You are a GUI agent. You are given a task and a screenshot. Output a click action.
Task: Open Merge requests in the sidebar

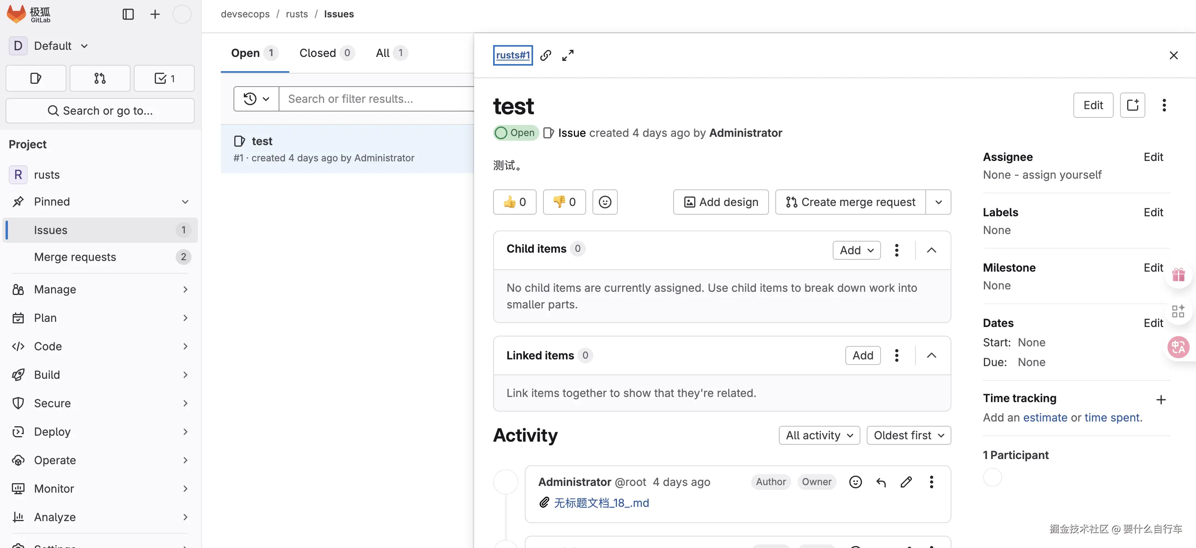(x=75, y=257)
